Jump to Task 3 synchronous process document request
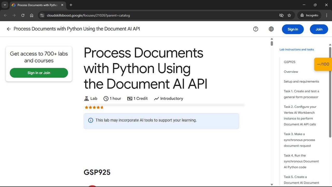This screenshot has height=187, width=332. [299, 140]
